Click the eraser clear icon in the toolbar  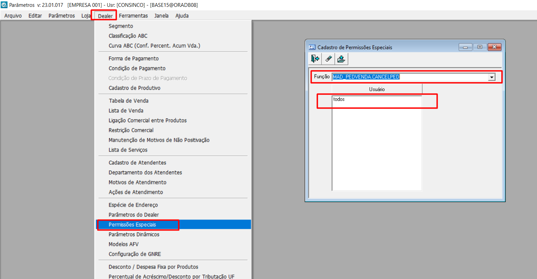(328, 59)
